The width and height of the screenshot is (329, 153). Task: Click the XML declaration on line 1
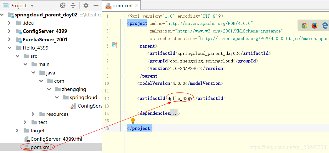(x=175, y=16)
